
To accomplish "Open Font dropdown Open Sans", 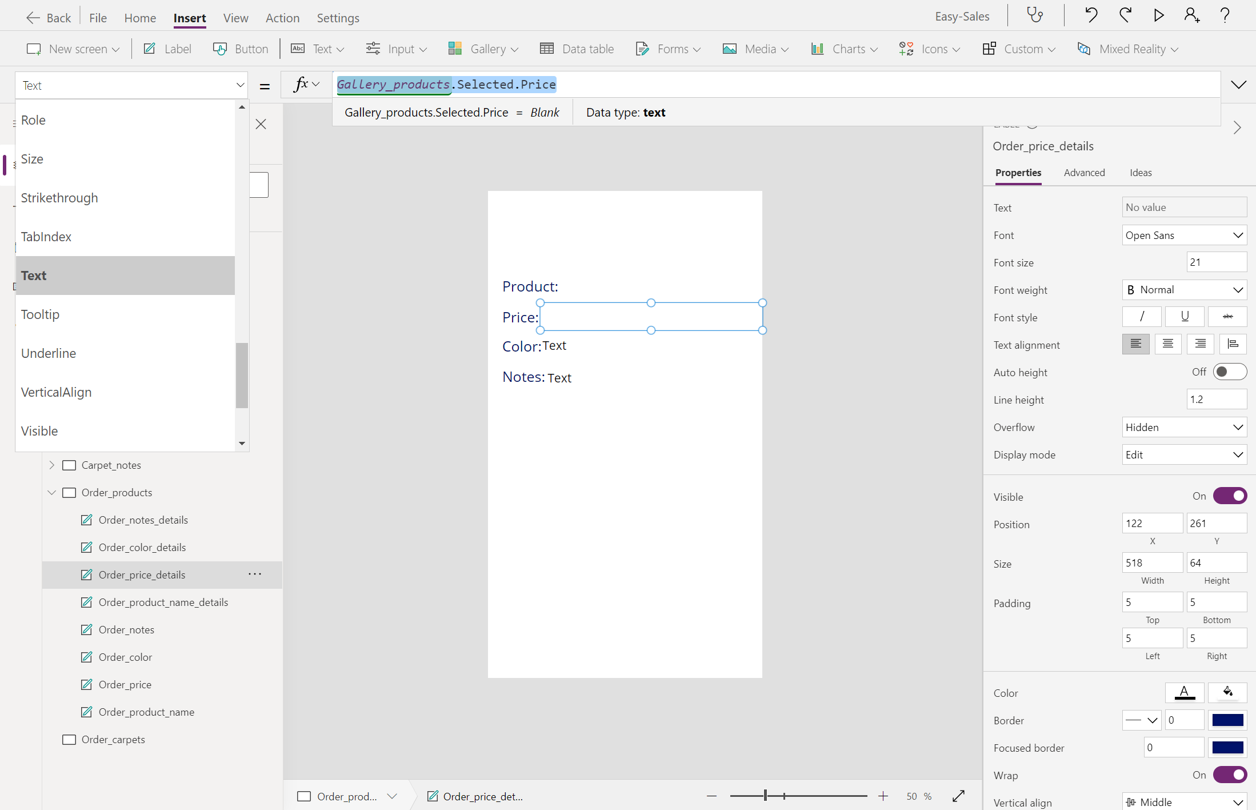I will (x=1184, y=235).
